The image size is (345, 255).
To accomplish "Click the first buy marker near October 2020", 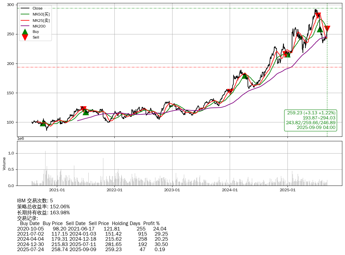I will coord(43,123).
